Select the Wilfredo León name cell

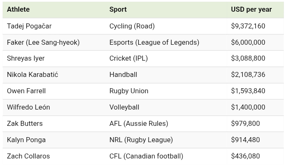pyautogui.click(x=28, y=107)
